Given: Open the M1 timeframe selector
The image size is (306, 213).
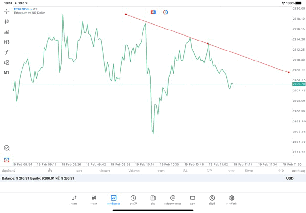Looking at the screenshot, I should [7, 73].
